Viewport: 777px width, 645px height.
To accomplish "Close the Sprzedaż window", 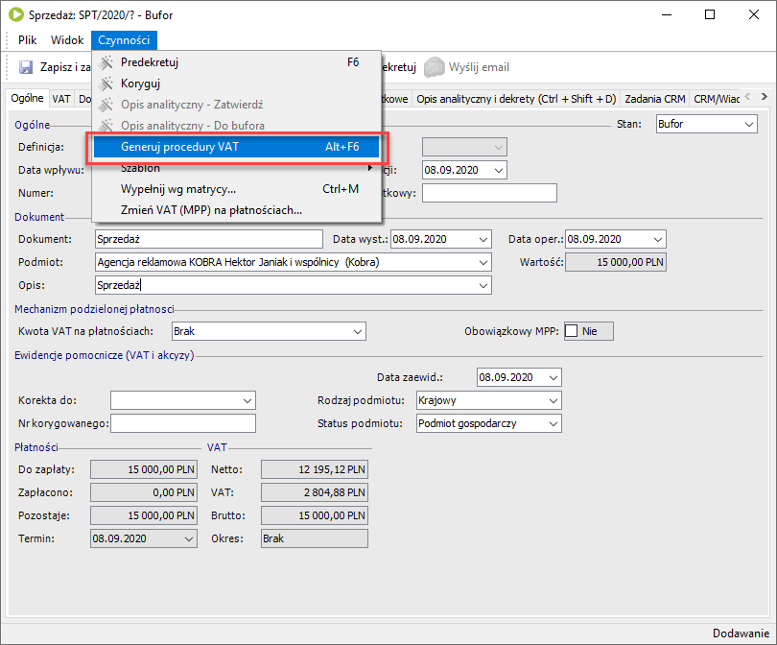I will (x=754, y=14).
